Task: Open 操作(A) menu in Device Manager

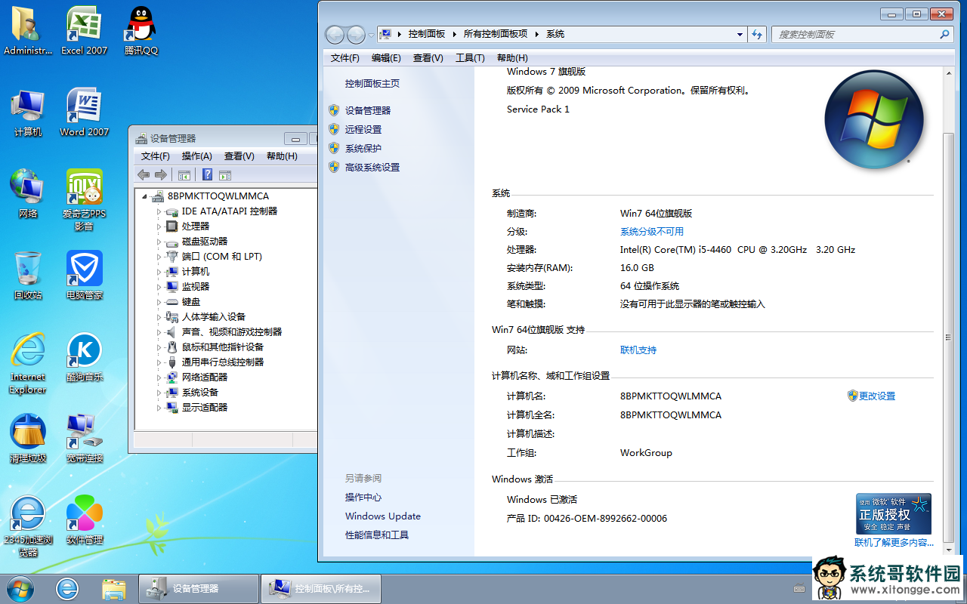Action: click(196, 156)
